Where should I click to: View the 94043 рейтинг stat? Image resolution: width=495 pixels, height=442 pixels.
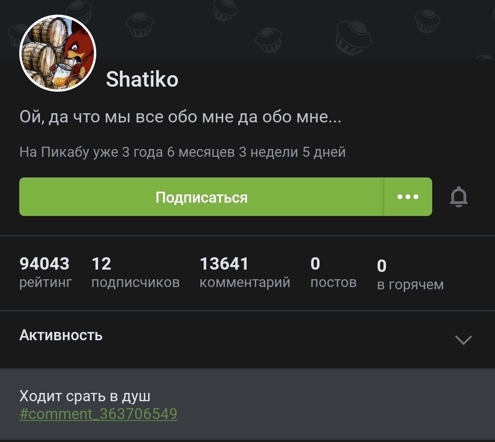[x=45, y=272]
